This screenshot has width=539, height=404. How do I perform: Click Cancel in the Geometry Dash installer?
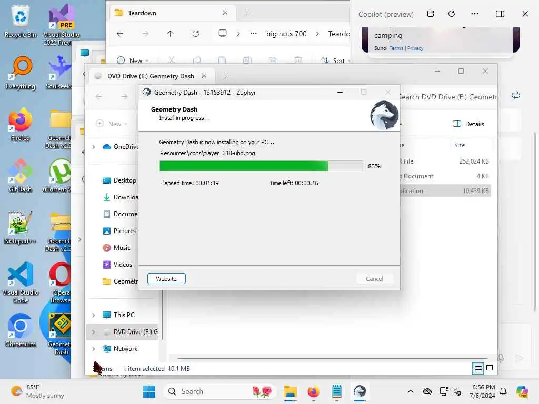(x=374, y=279)
